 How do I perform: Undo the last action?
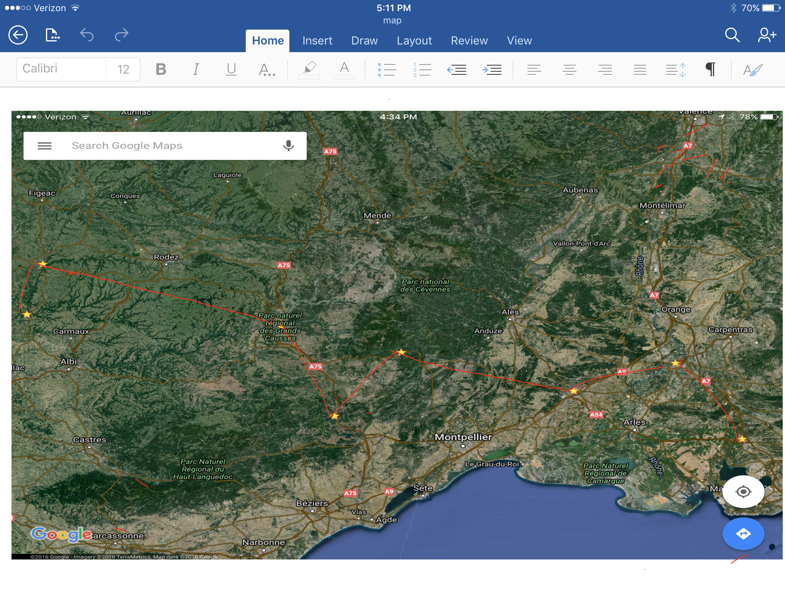point(87,35)
